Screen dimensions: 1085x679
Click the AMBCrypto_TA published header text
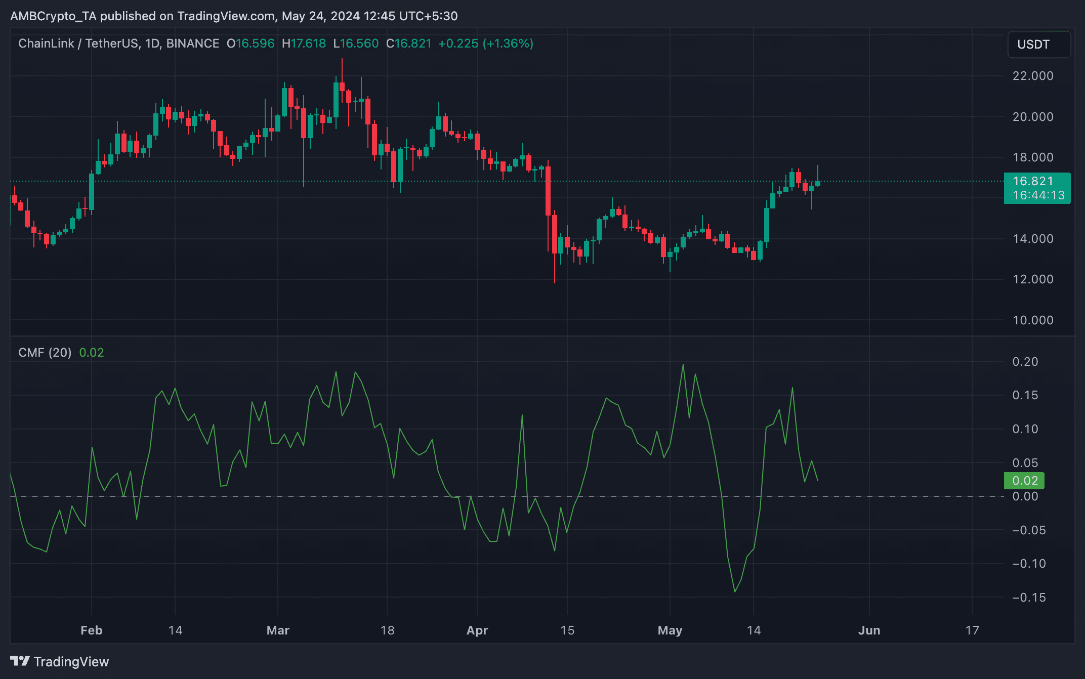(234, 16)
